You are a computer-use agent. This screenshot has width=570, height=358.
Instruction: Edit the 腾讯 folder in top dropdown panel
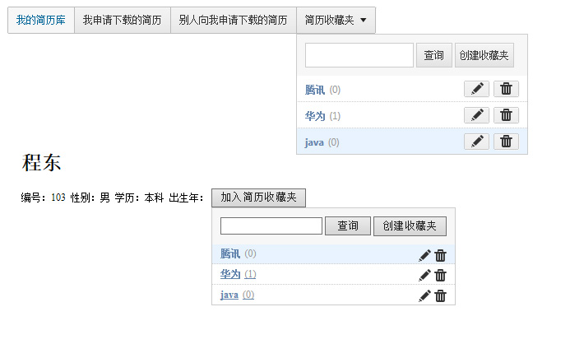coord(476,89)
